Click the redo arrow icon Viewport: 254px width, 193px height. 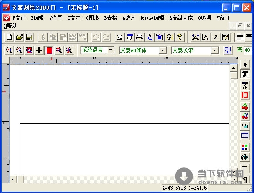coord(106,37)
